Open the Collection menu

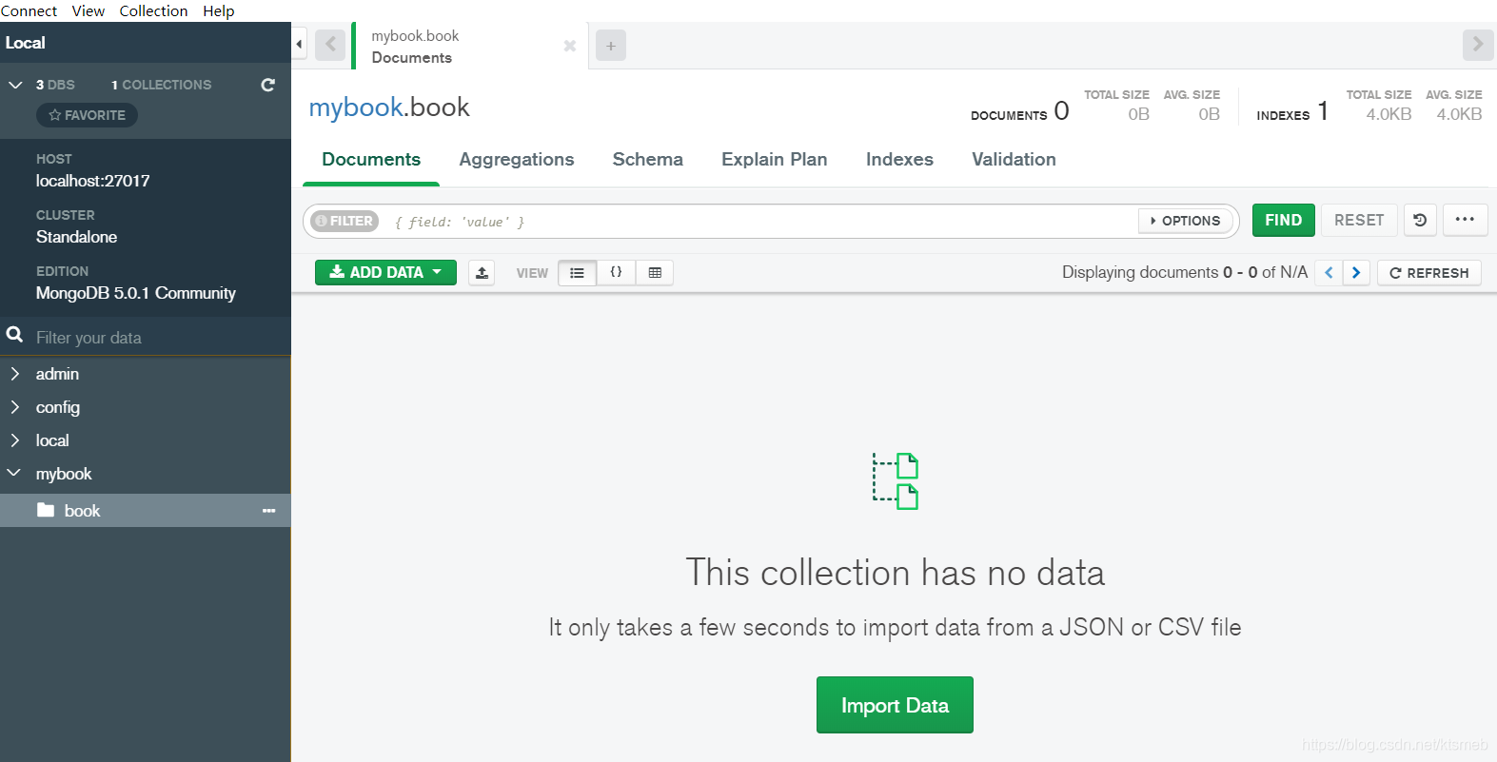click(x=153, y=10)
